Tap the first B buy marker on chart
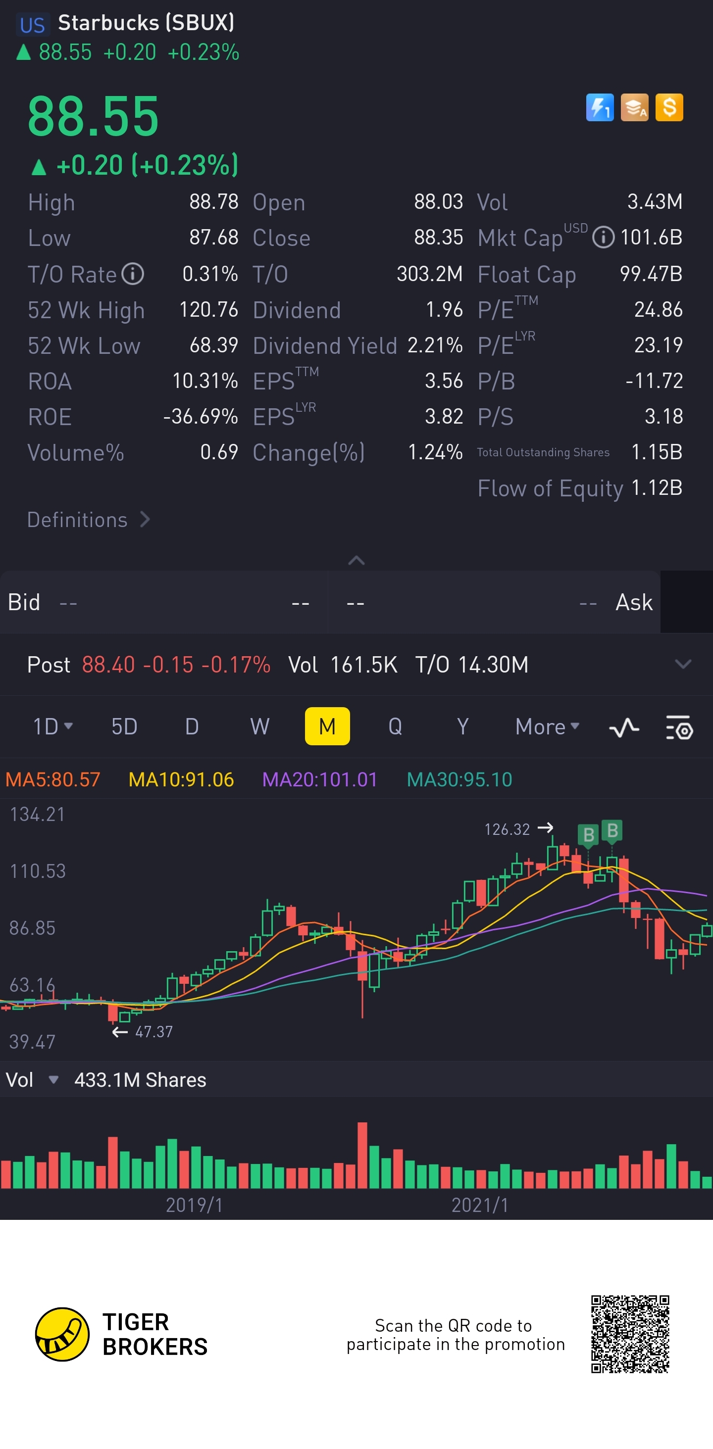The image size is (713, 1449). click(x=589, y=835)
